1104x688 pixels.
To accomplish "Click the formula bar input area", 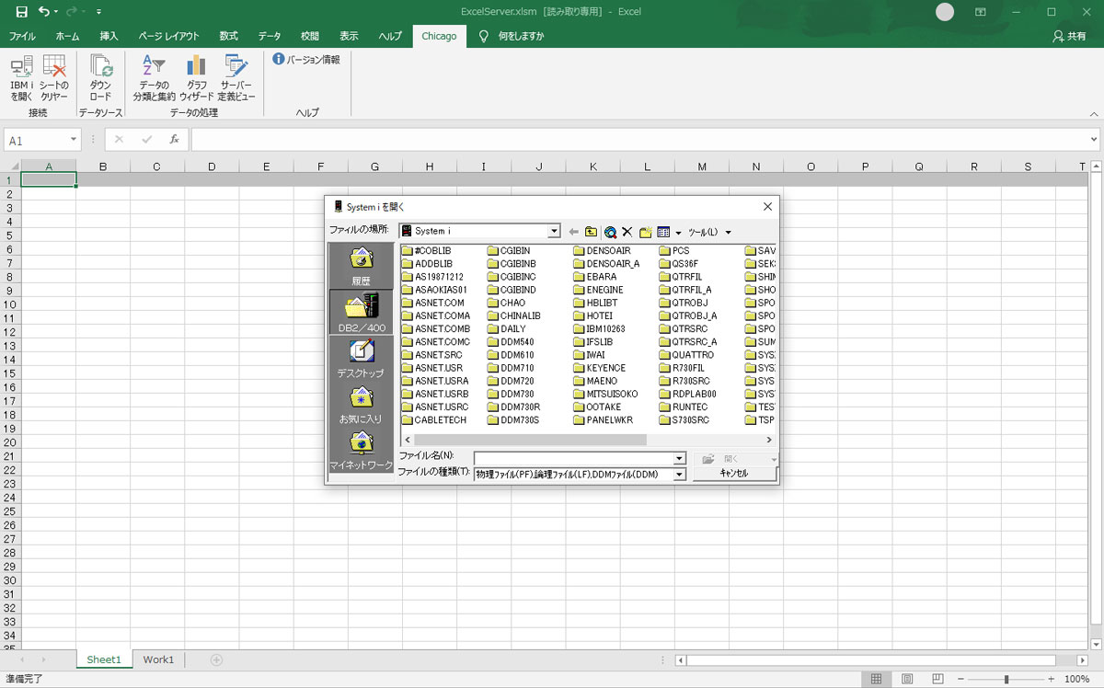I will [x=639, y=140].
